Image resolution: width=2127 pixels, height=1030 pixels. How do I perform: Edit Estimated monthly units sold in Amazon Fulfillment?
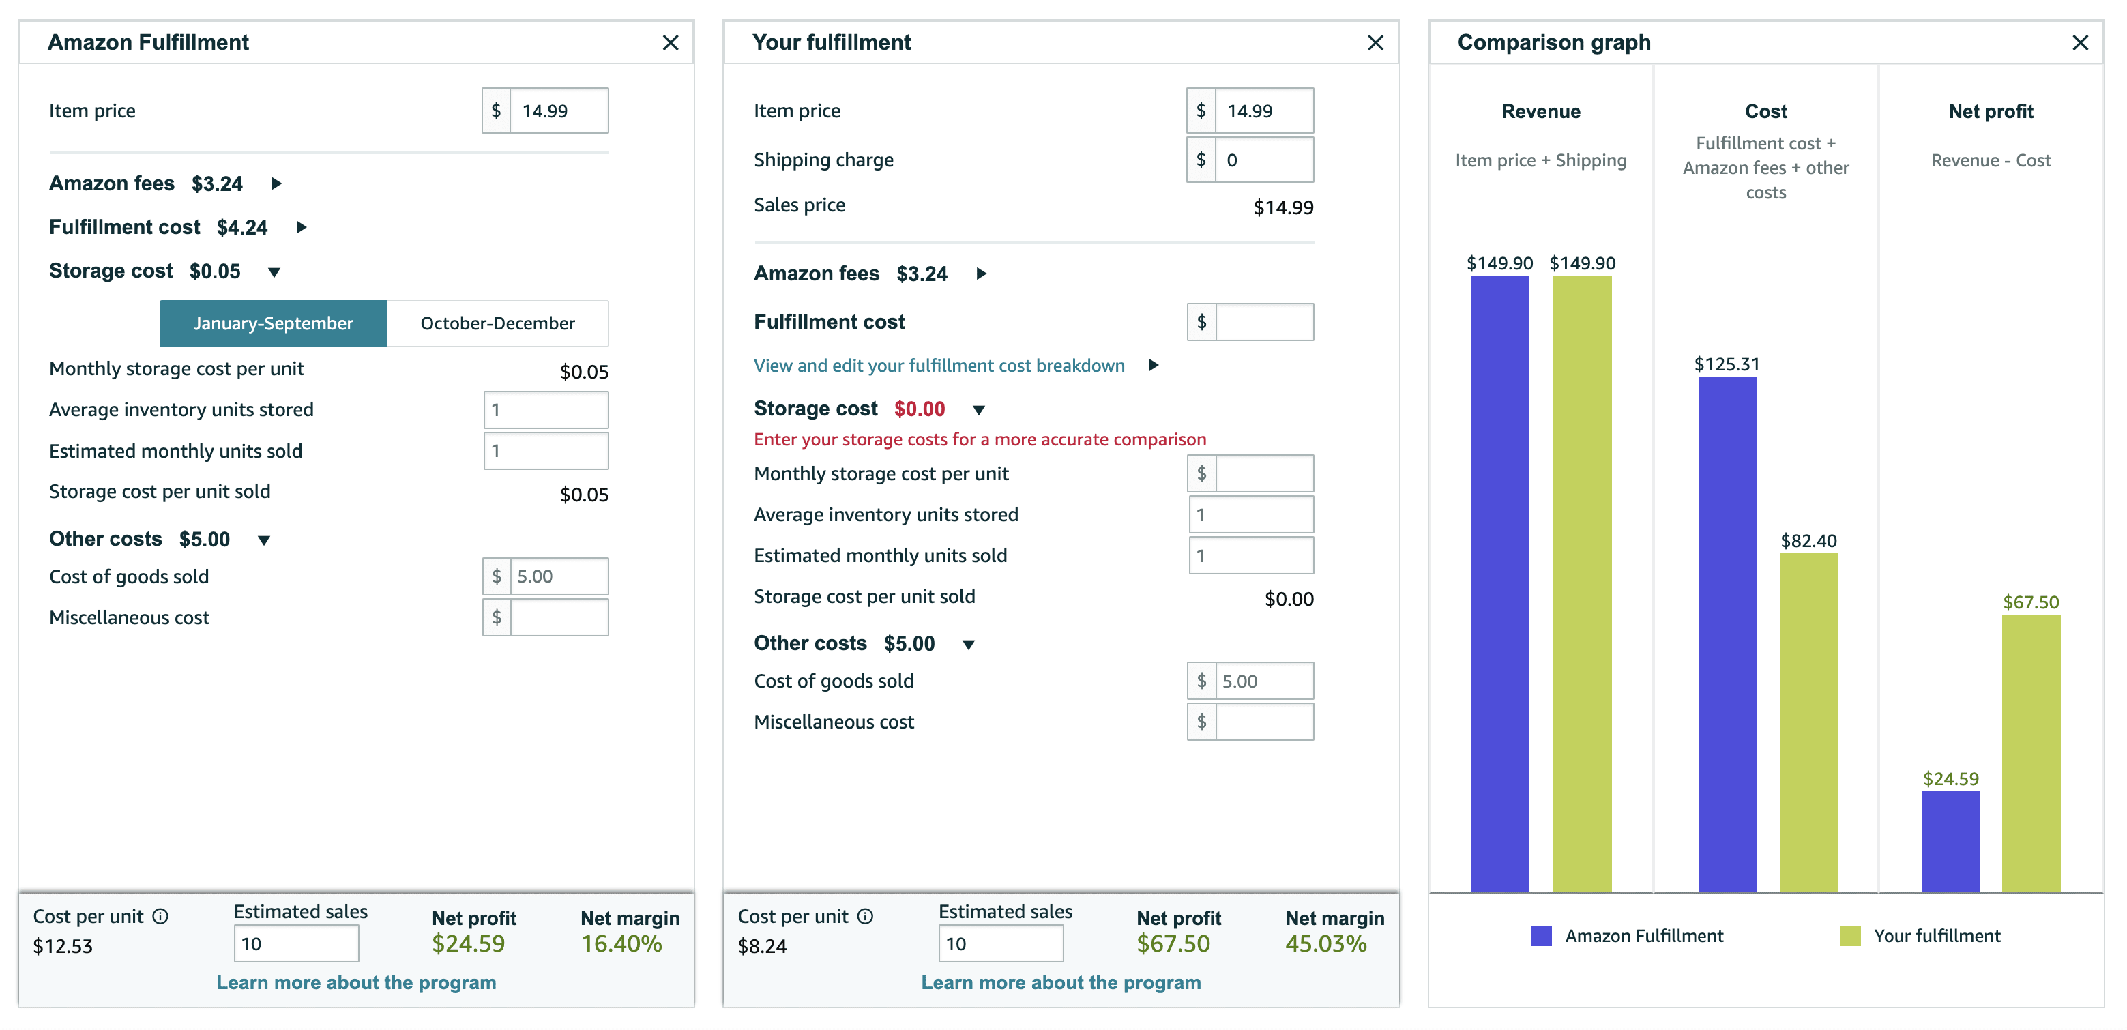pos(546,451)
